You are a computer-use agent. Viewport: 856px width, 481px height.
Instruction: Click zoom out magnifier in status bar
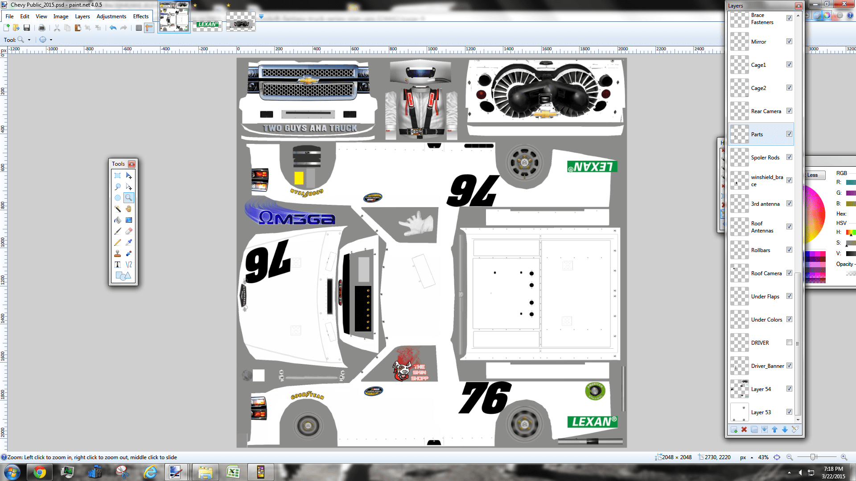[x=790, y=457]
